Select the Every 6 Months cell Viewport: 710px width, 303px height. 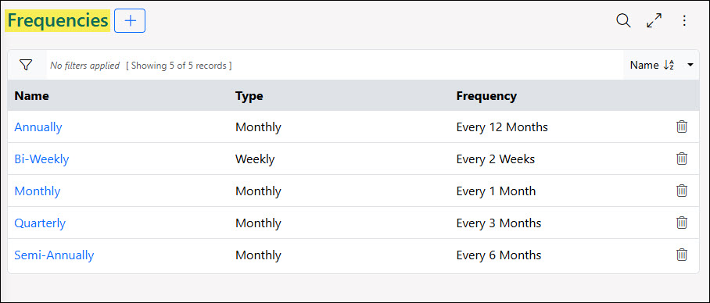coord(499,255)
